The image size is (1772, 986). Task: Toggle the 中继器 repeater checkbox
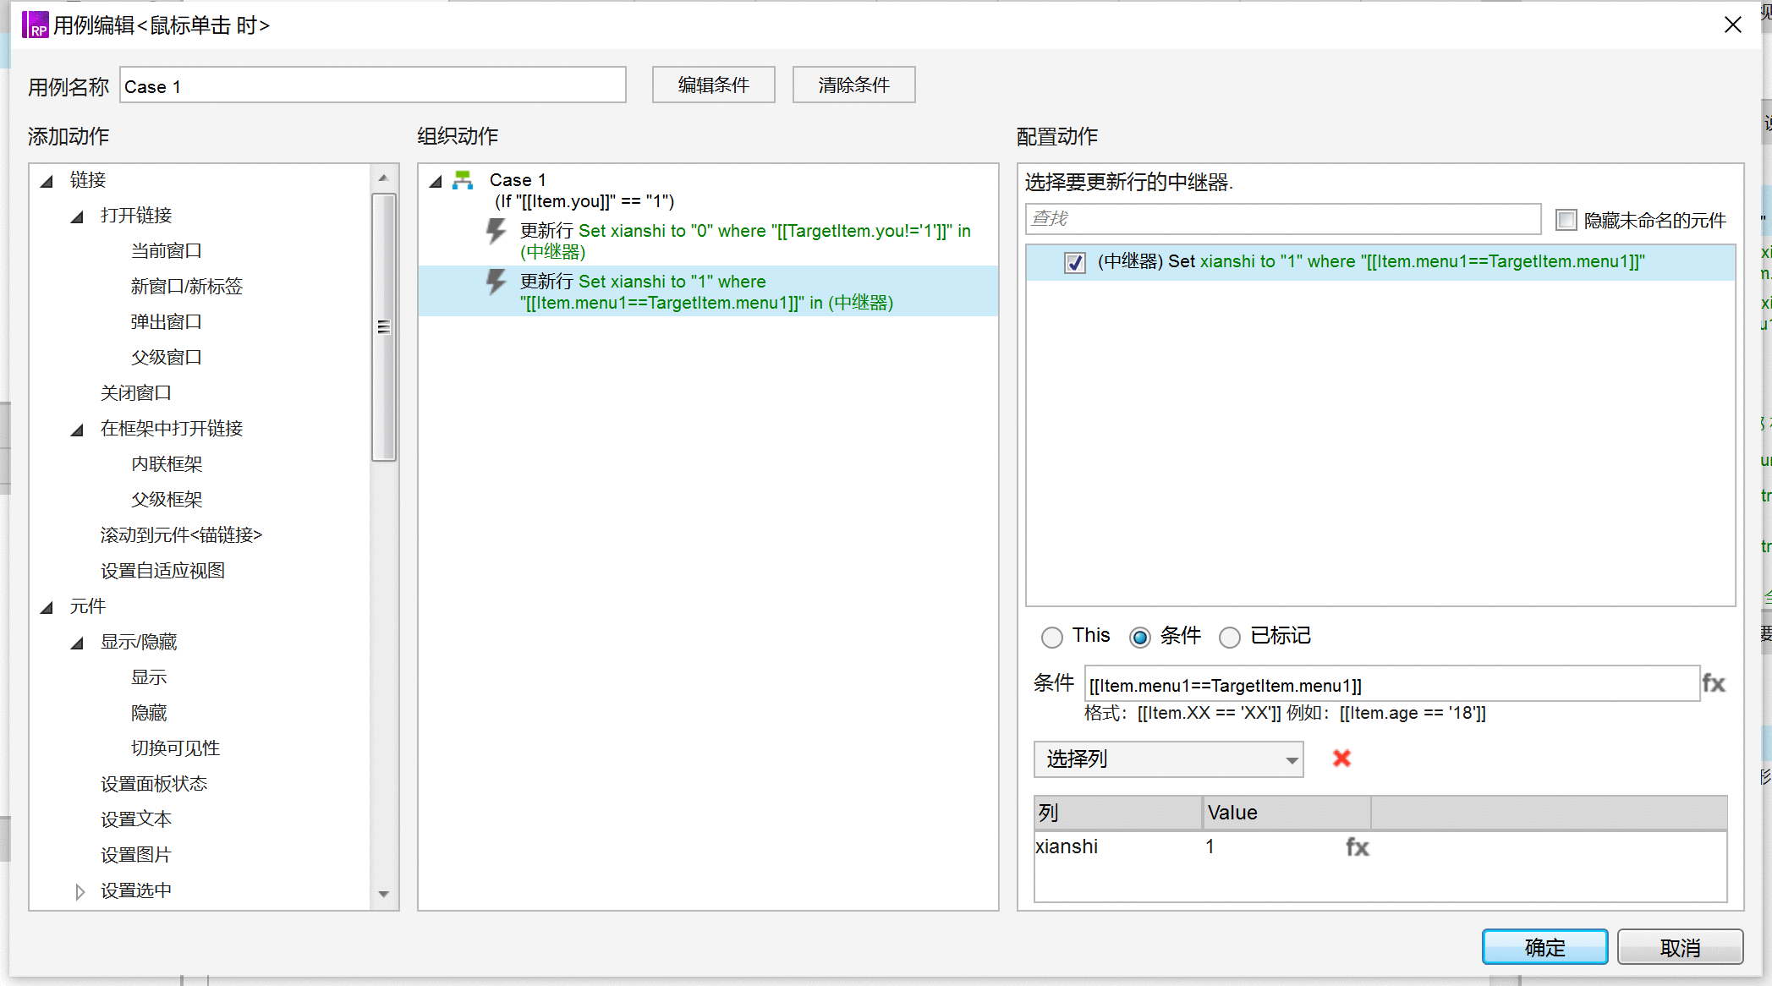point(1074,262)
